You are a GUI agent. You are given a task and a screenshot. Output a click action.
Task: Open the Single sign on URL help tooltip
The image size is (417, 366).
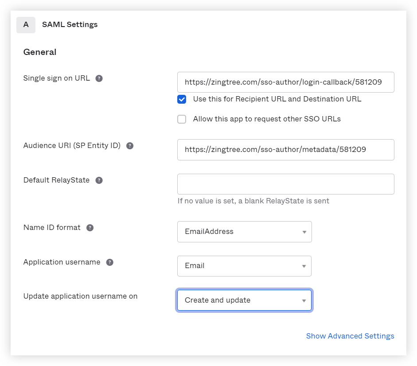98,78
